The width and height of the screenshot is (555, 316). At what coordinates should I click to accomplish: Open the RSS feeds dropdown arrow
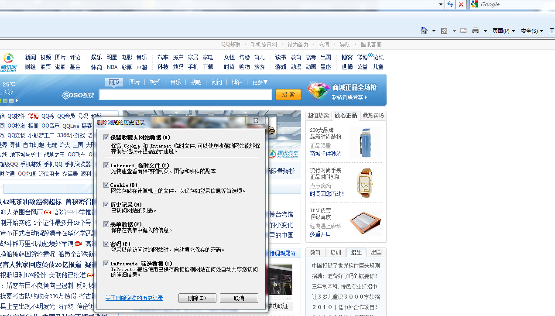tap(454, 31)
